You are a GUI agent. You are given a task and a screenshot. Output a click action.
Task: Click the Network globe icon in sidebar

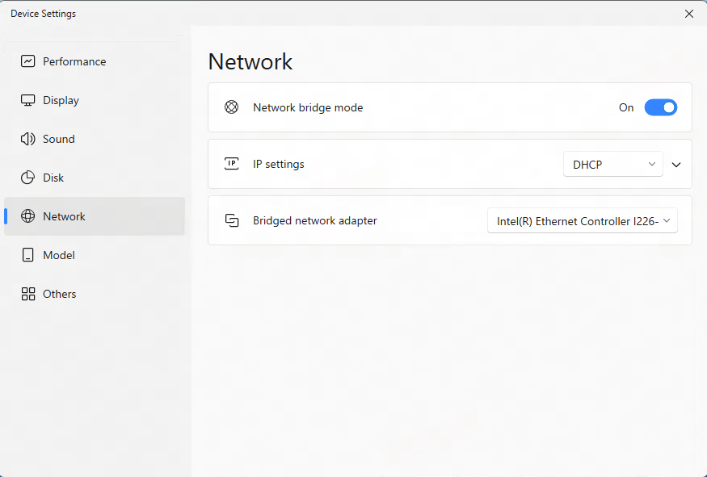[27, 216]
